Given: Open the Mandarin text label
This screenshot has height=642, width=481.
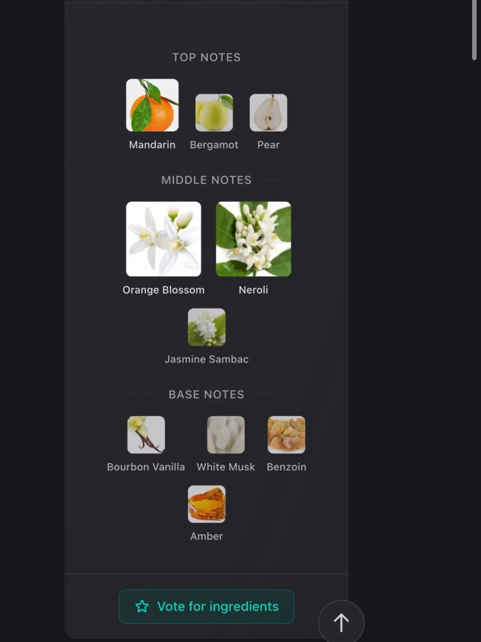Looking at the screenshot, I should coord(152,145).
